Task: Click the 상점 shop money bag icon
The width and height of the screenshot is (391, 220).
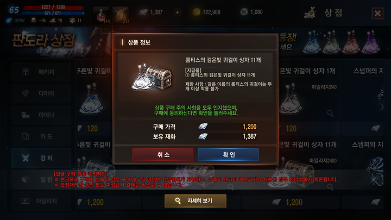Action: click(x=310, y=12)
